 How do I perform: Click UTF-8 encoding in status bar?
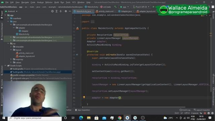point(187,113)
